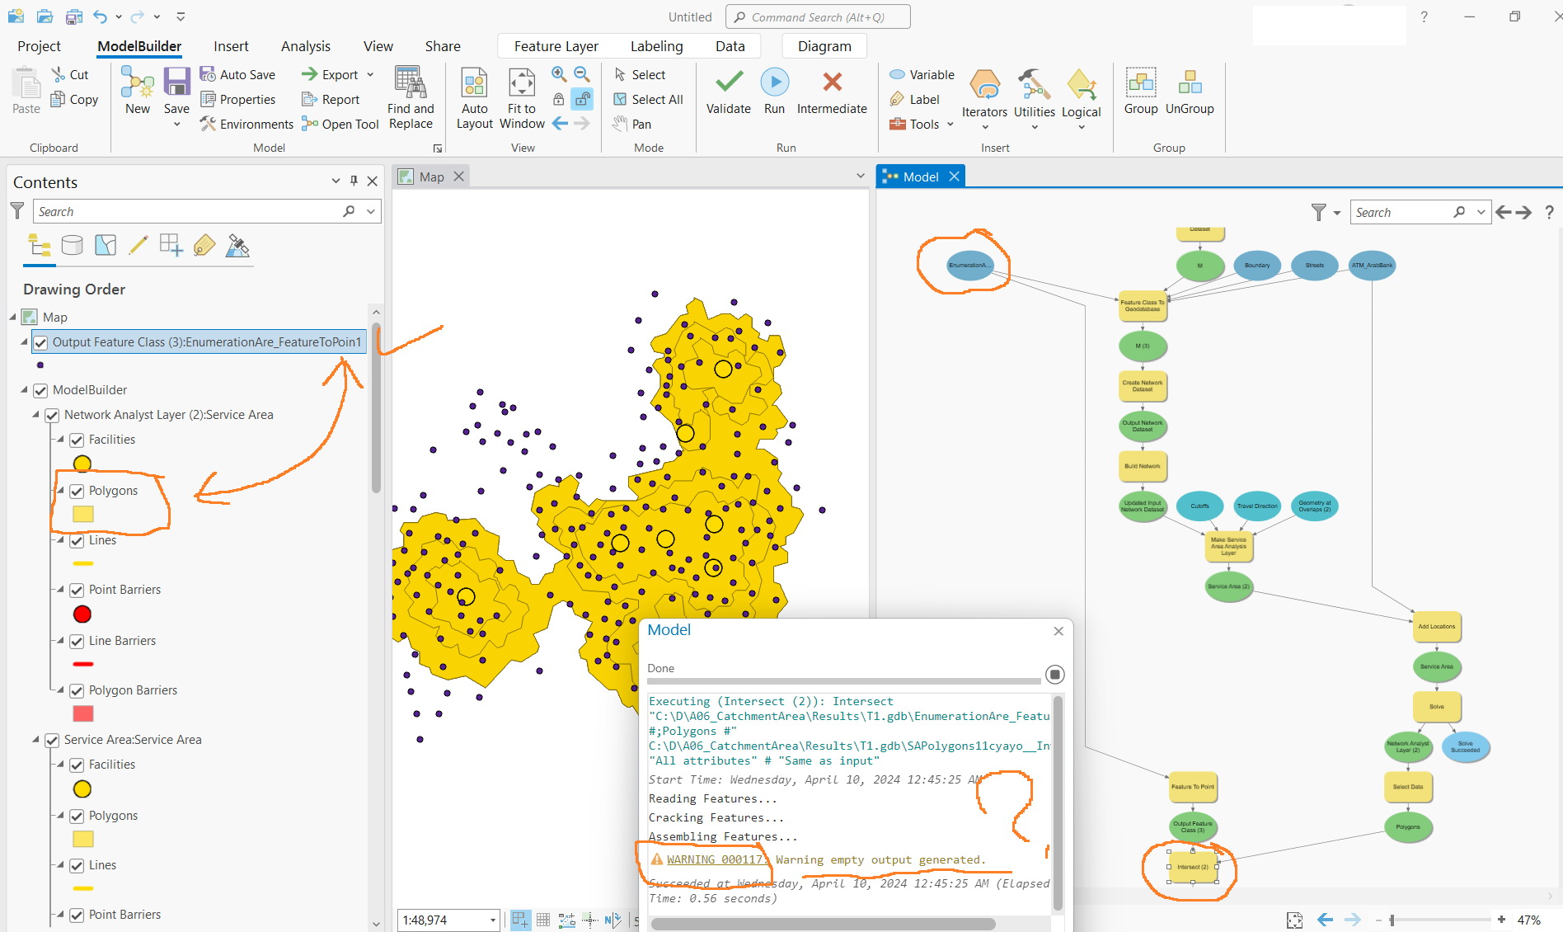Collapse the Facilities tree item

pyautogui.click(x=59, y=440)
